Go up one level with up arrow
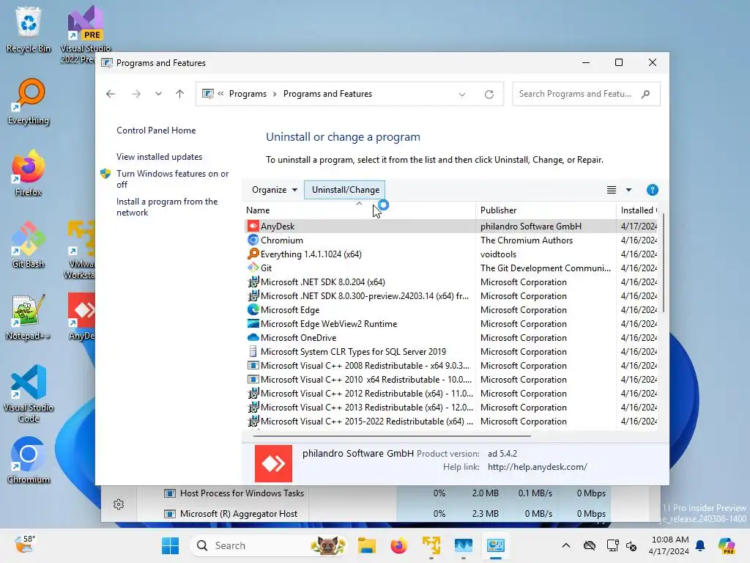Image resolution: width=750 pixels, height=563 pixels. point(180,94)
